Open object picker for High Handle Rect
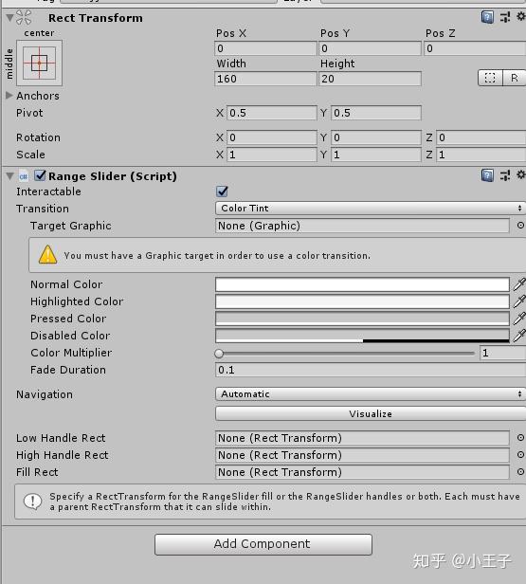526x584 pixels. pyautogui.click(x=520, y=455)
